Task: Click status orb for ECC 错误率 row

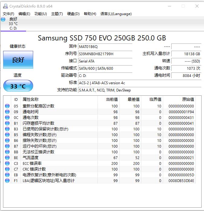Action: tap(7, 163)
